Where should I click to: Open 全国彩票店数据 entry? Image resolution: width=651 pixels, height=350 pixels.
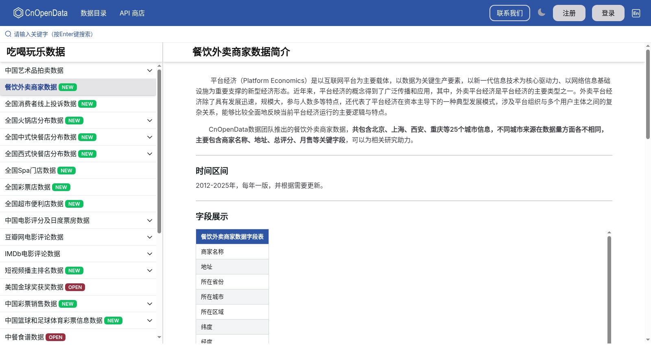coord(78,187)
